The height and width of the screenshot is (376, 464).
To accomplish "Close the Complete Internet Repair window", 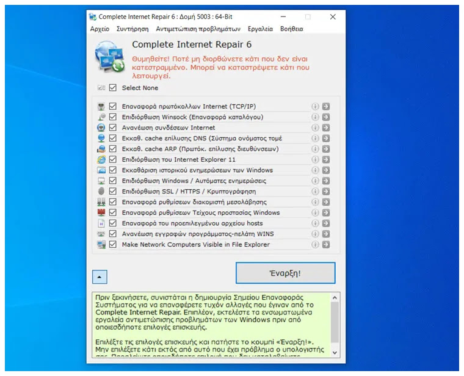I will click(333, 17).
